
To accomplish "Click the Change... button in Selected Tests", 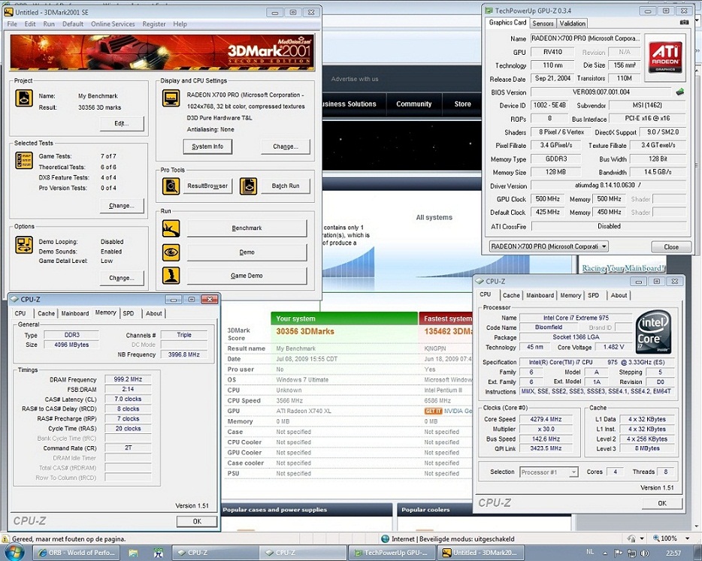I will [x=122, y=206].
